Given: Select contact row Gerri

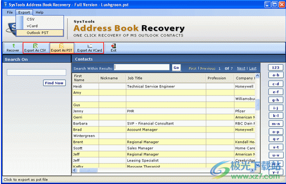Looking at the screenshot, I should (163, 117).
